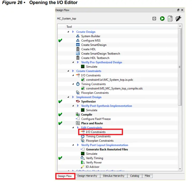Image resolution: width=192 pixels, height=182 pixels.
Task: Open the Catalog tab
Action: point(135,176)
